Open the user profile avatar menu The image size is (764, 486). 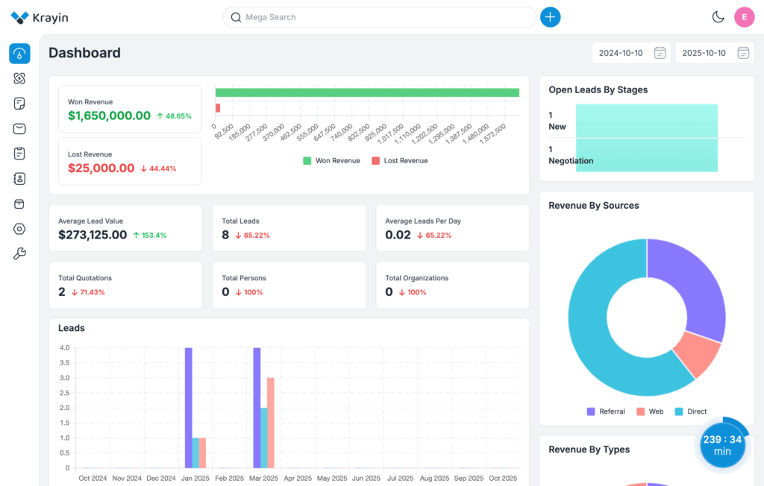pyautogui.click(x=744, y=17)
